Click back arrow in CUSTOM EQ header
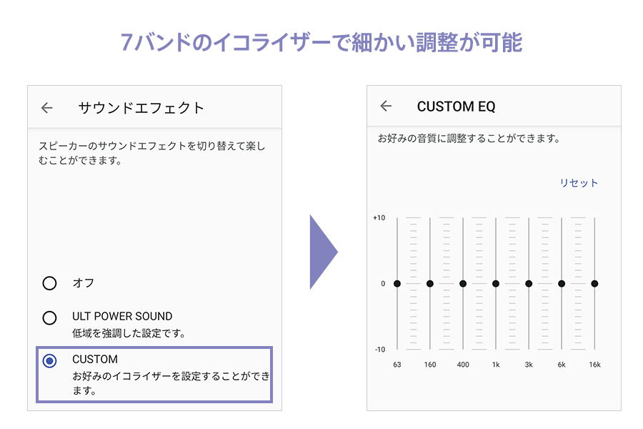The image size is (643, 429). pos(386,107)
